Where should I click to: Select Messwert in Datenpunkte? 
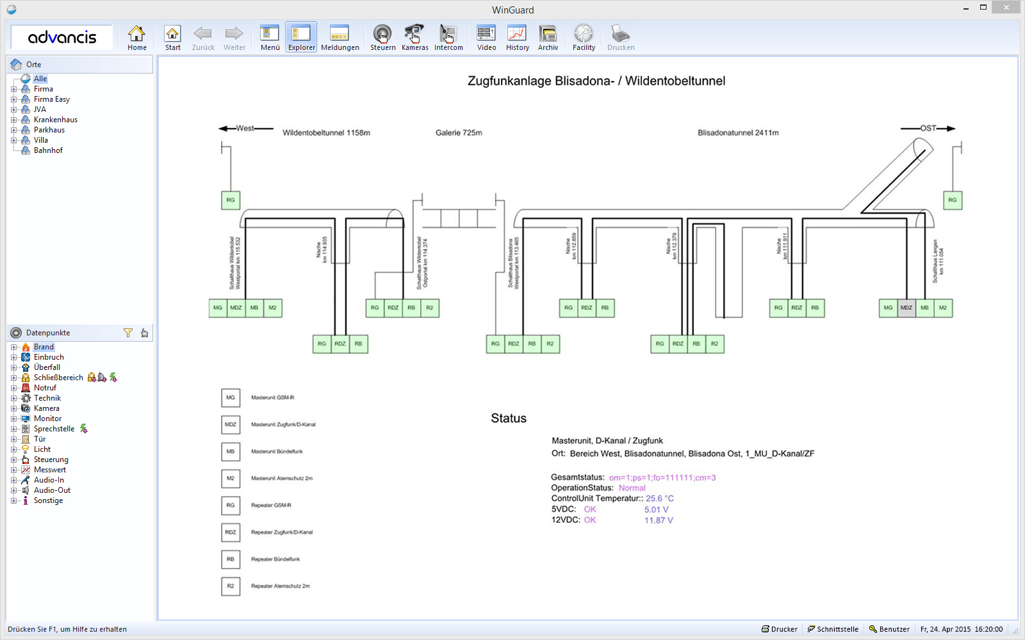point(50,470)
